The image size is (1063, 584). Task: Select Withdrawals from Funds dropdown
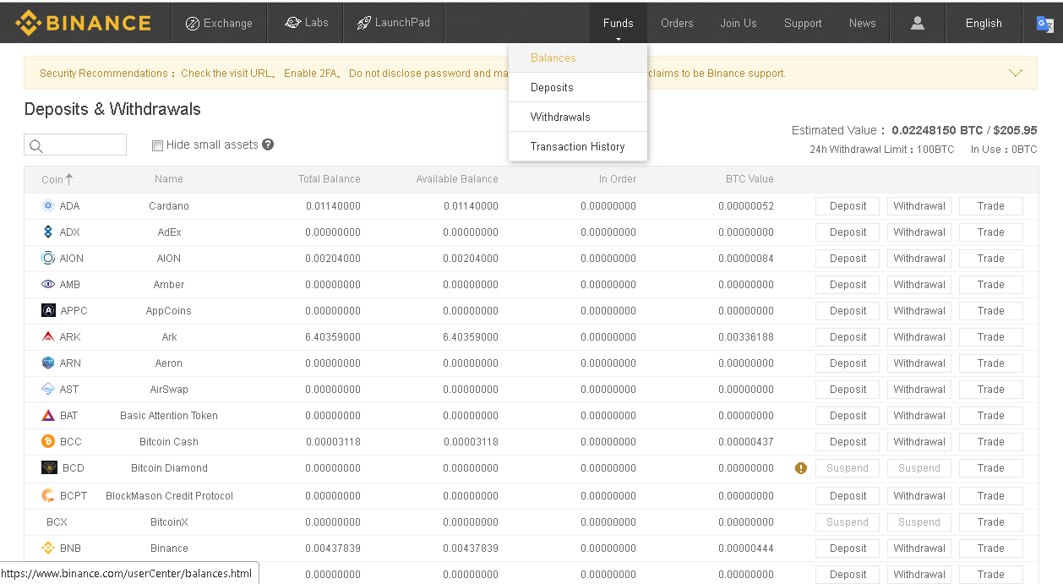coord(578,117)
